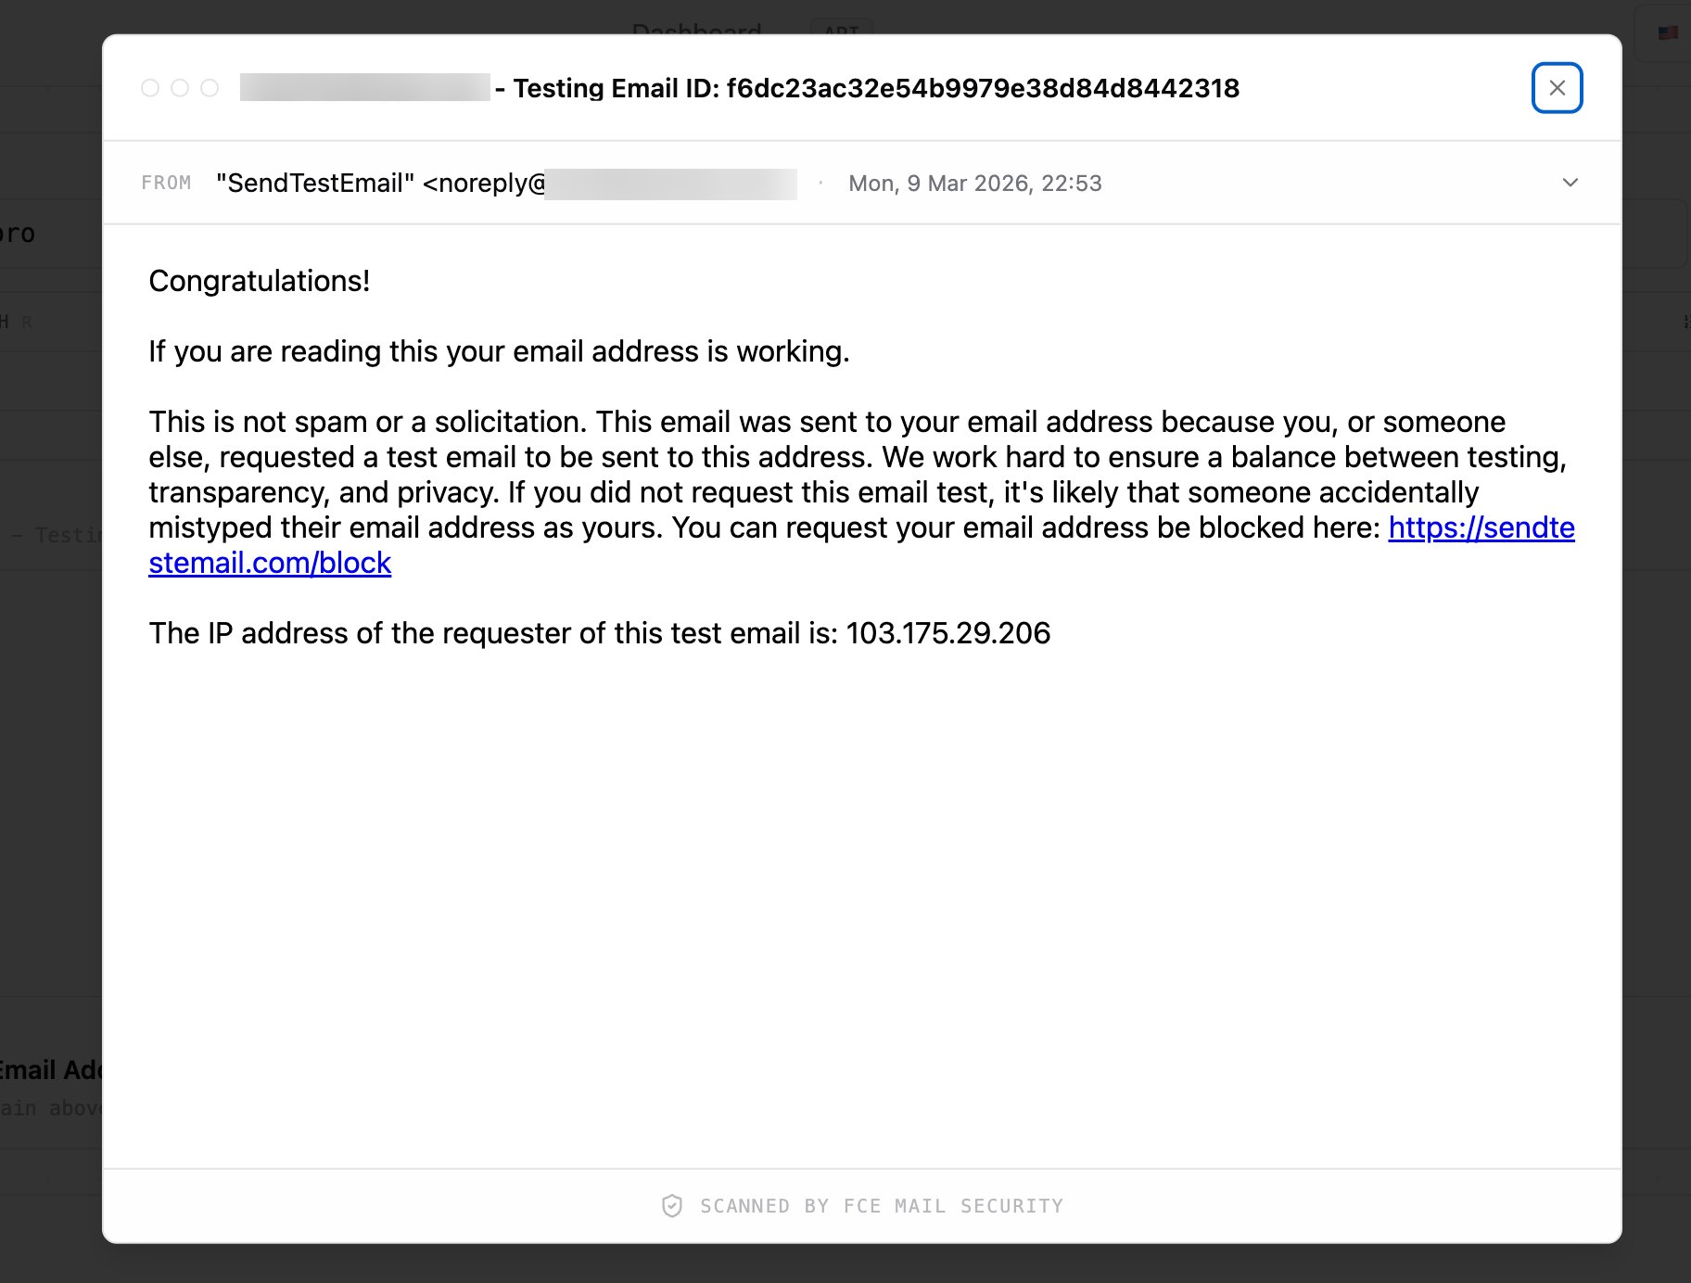Click the "If you are reading this" line

tap(499, 351)
